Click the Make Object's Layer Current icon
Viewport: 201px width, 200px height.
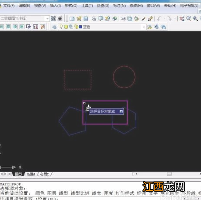[150, 27]
